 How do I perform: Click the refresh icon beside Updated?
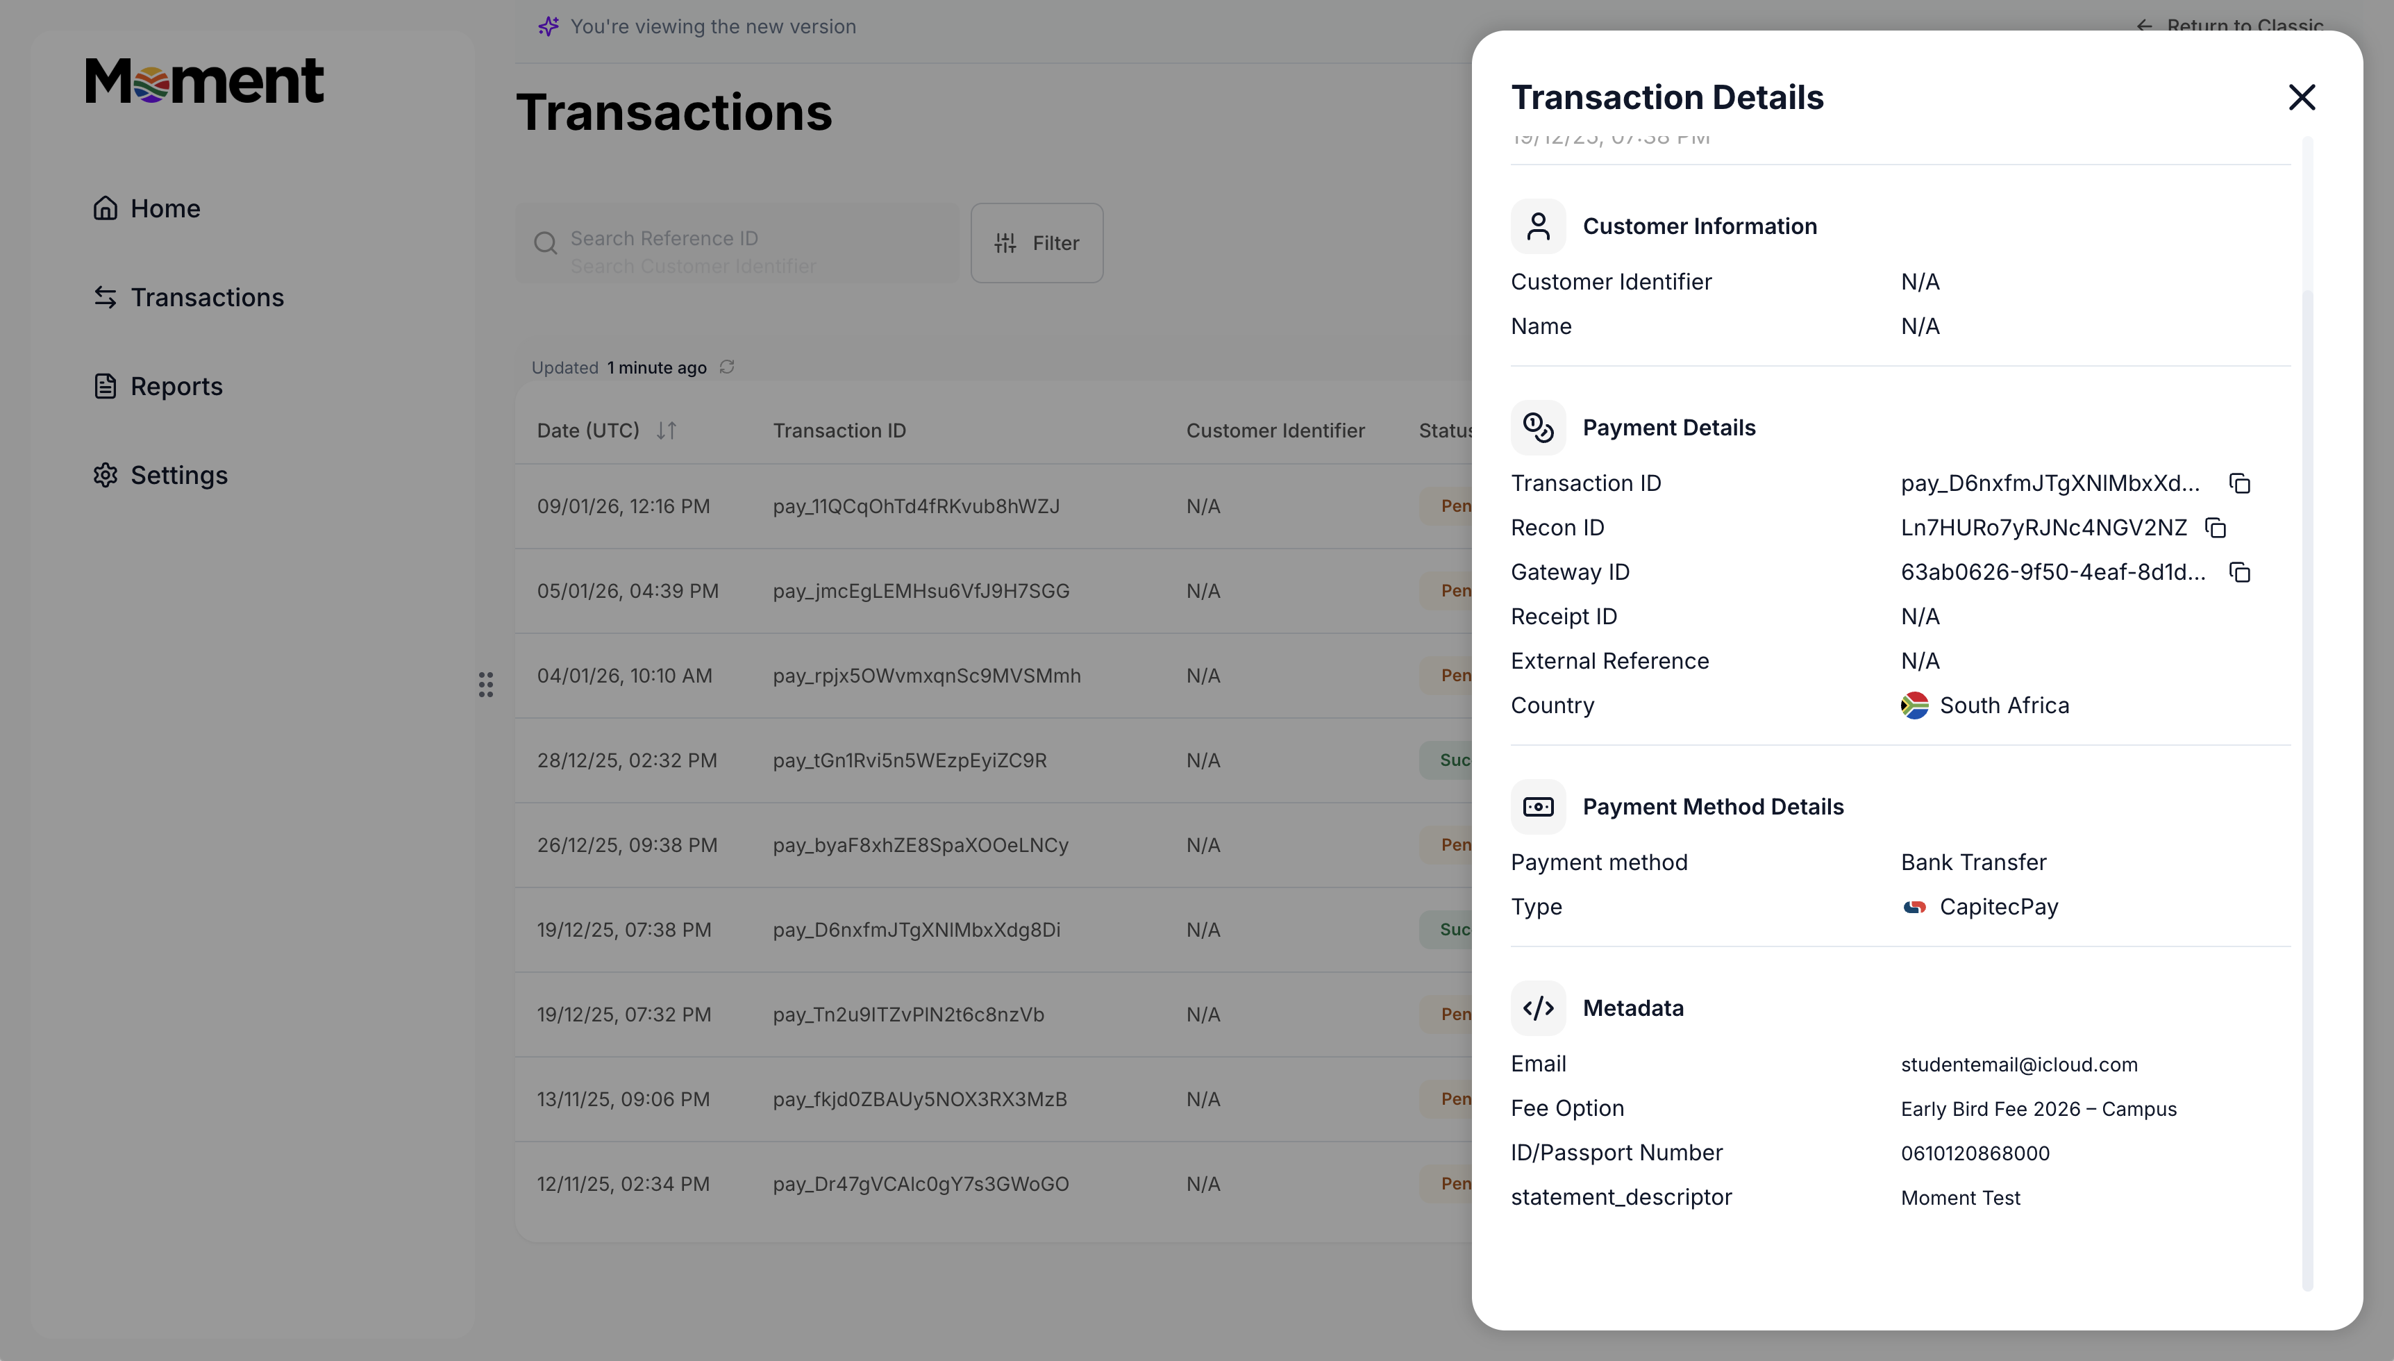coord(727,367)
